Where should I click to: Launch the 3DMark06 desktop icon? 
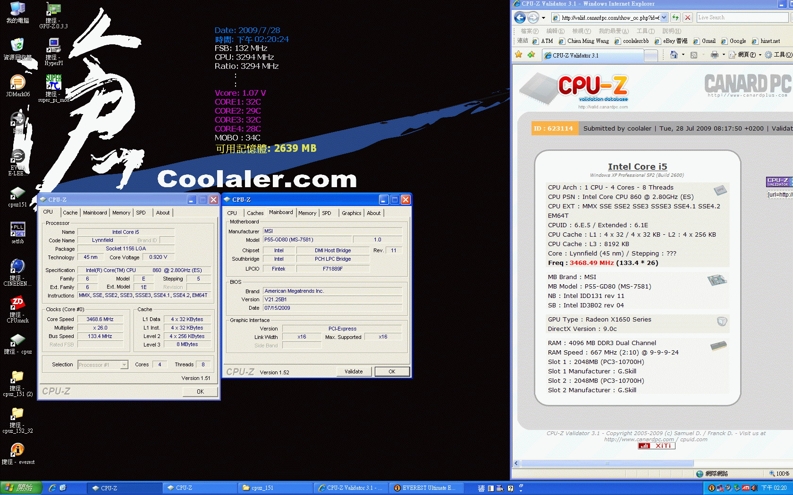click(17, 86)
